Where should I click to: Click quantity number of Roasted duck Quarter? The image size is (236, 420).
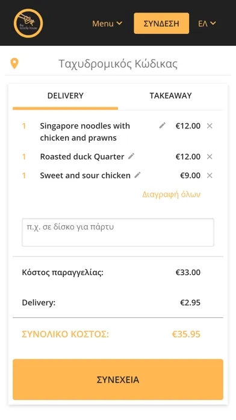(x=24, y=156)
